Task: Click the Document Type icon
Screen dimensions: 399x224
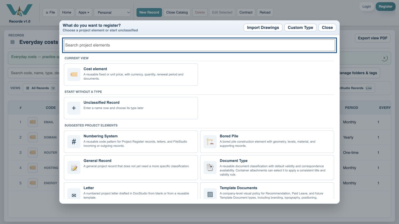Action: tap(210, 168)
